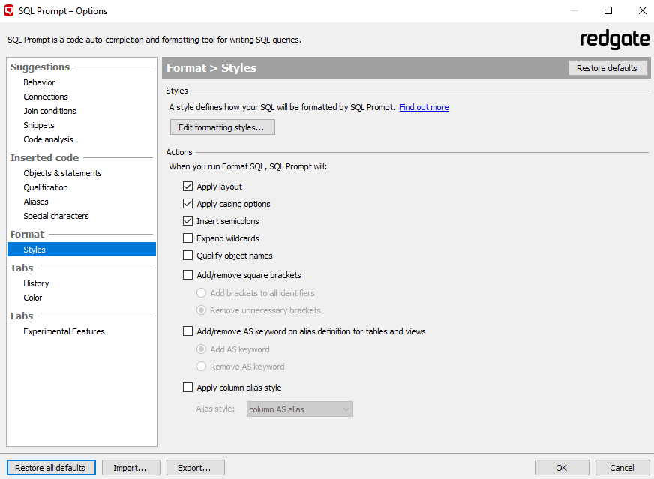Choose the Add AS keyword radio
This screenshot has height=479, width=654.
(201, 349)
